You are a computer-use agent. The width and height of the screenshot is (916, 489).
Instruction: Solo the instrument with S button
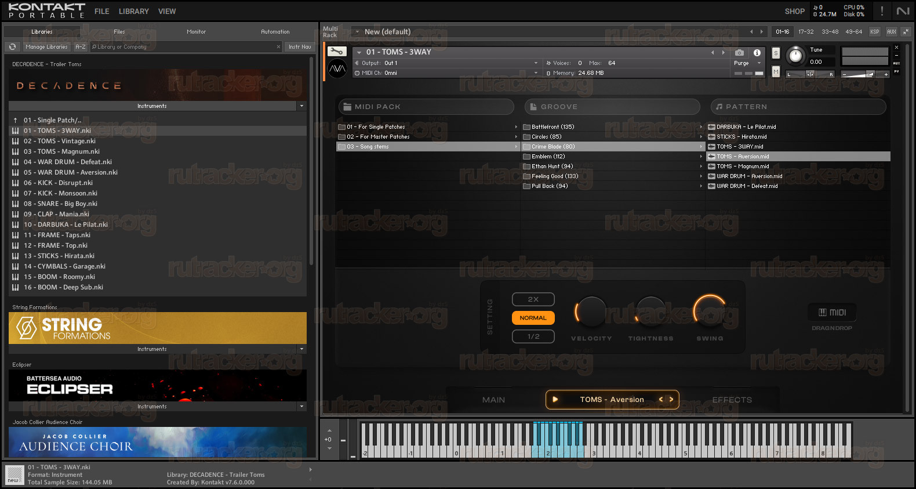pos(776,53)
